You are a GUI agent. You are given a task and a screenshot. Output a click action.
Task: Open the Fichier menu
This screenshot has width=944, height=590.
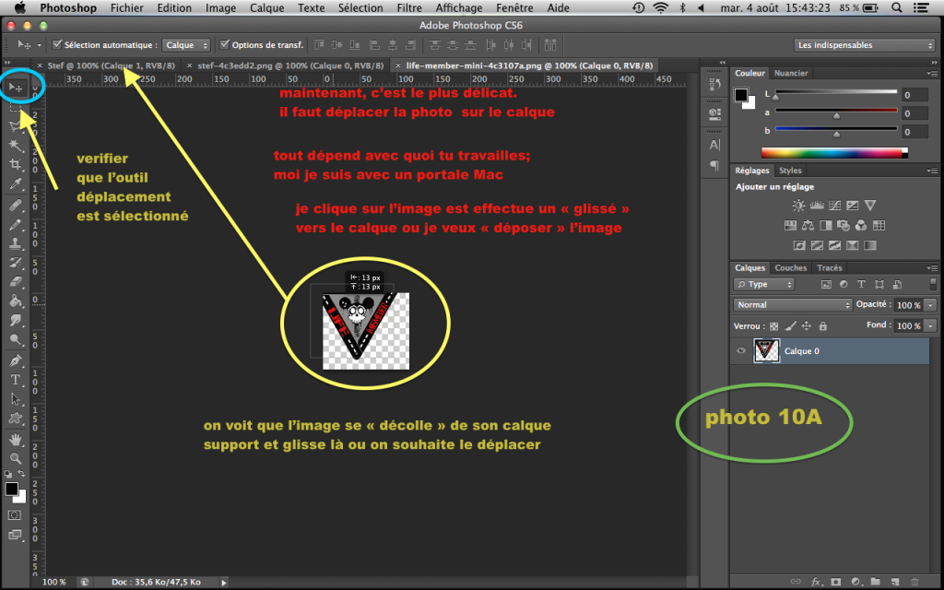126,7
